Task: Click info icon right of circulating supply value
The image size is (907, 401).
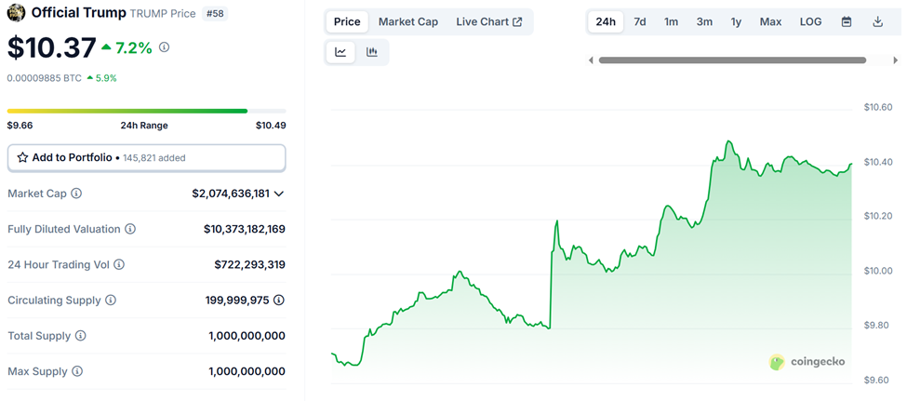Action: 278,301
